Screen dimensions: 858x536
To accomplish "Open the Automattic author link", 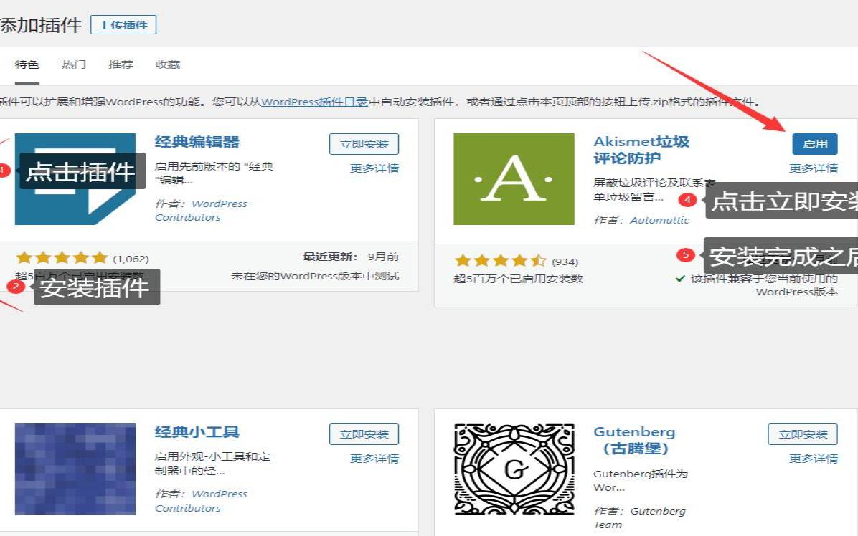I will (659, 220).
